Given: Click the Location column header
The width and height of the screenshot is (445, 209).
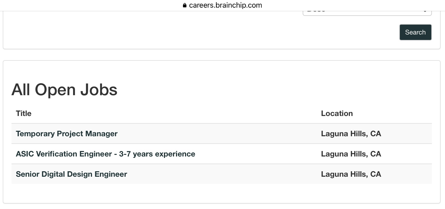Looking at the screenshot, I should (x=337, y=114).
